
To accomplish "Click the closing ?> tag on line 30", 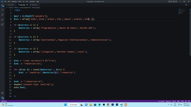I will pos(15,96).
